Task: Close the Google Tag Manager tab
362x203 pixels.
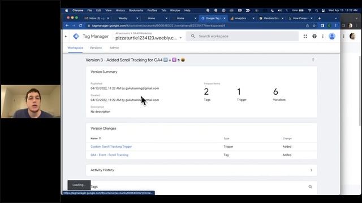Action: click(x=225, y=18)
